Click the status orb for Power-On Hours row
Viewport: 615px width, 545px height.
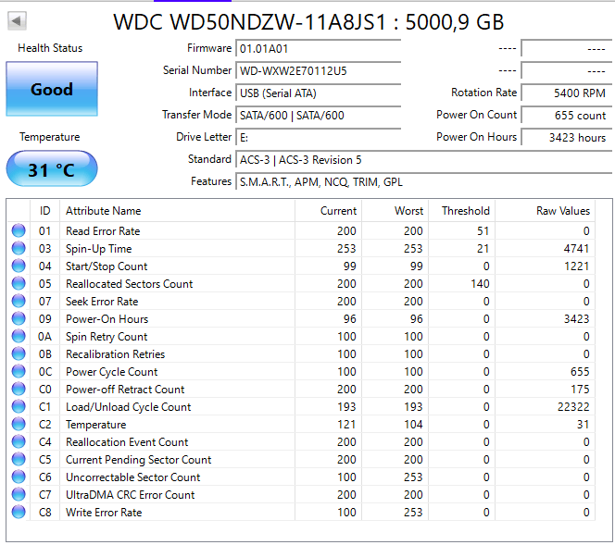19,319
